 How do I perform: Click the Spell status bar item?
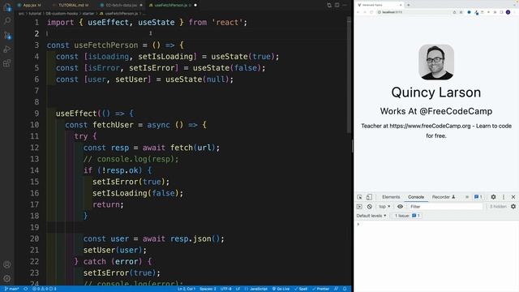(301, 289)
